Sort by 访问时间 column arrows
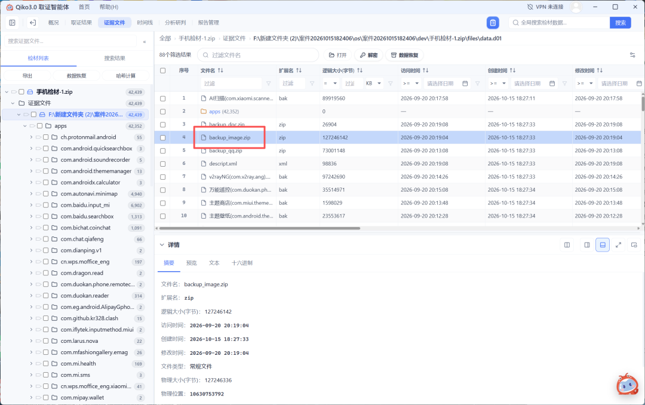The height and width of the screenshot is (405, 645). pos(425,70)
